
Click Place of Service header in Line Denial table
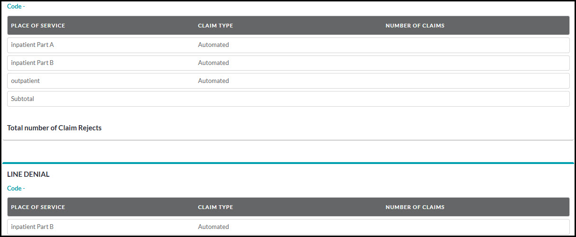38,207
